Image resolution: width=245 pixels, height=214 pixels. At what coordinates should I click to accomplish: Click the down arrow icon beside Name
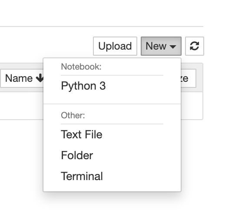(40, 78)
